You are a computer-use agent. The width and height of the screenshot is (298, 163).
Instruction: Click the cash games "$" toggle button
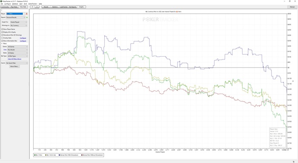32,7
